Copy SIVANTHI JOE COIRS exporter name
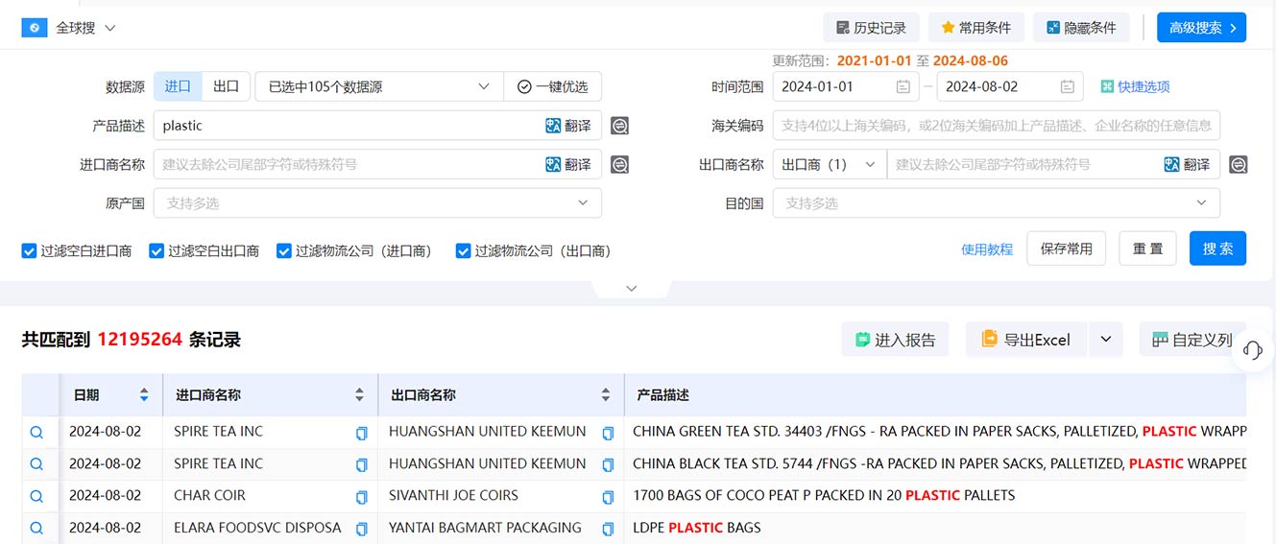 click(x=608, y=497)
